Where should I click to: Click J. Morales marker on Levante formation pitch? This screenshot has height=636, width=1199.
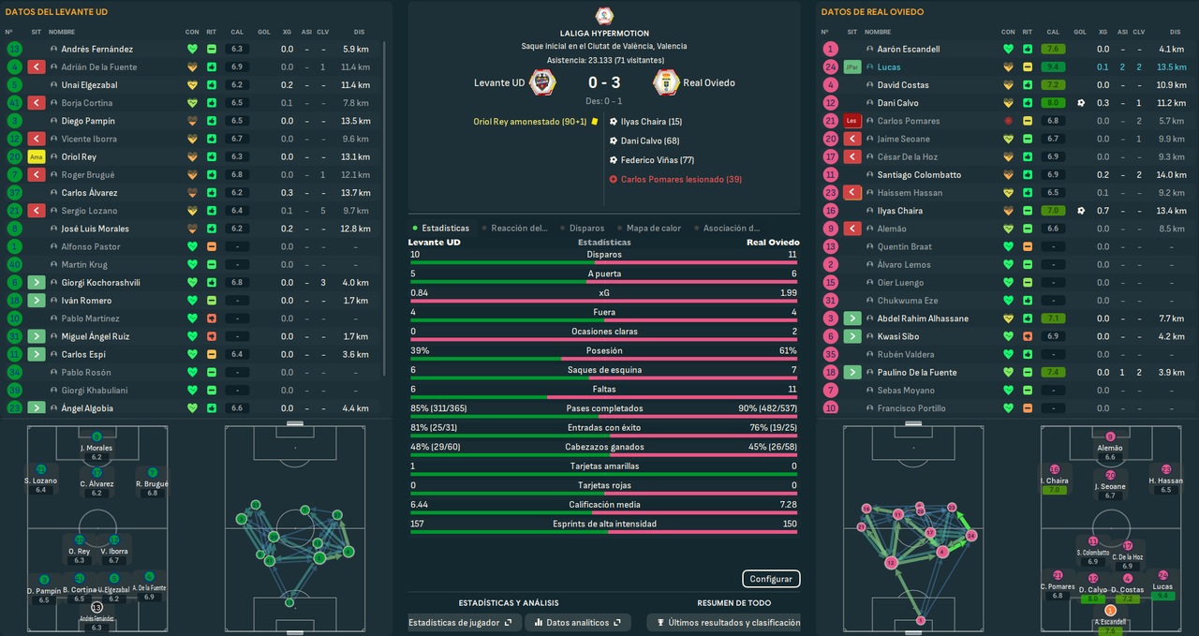[x=96, y=436]
